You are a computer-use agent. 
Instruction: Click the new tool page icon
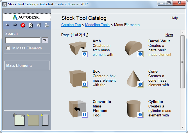pyautogui.click(x=19, y=120)
